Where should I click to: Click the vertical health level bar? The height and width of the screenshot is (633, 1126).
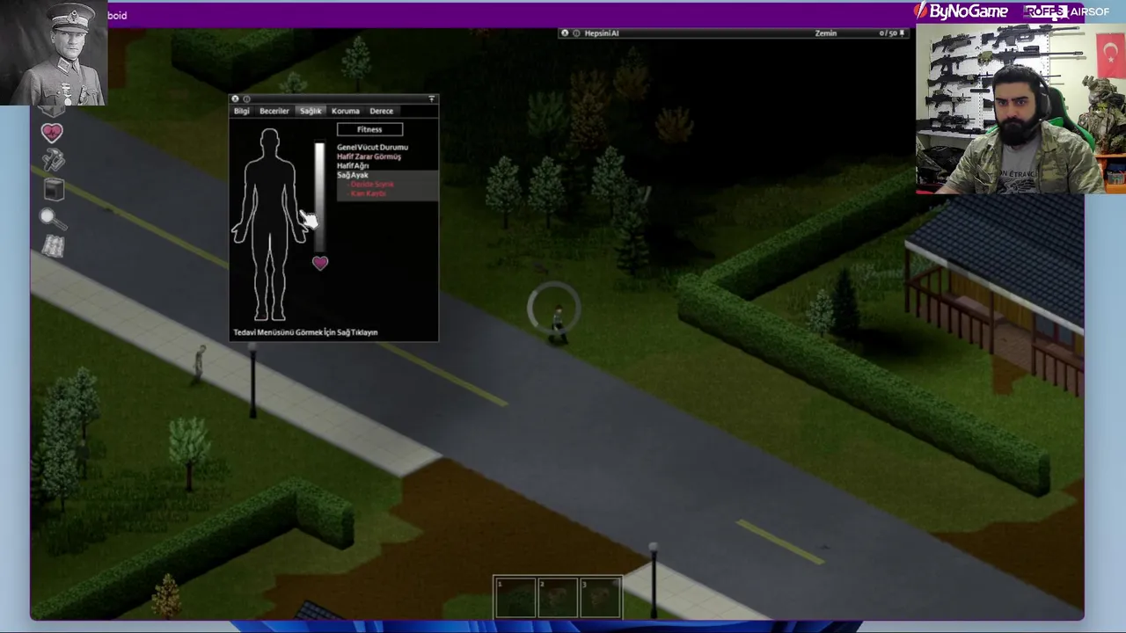point(319,195)
